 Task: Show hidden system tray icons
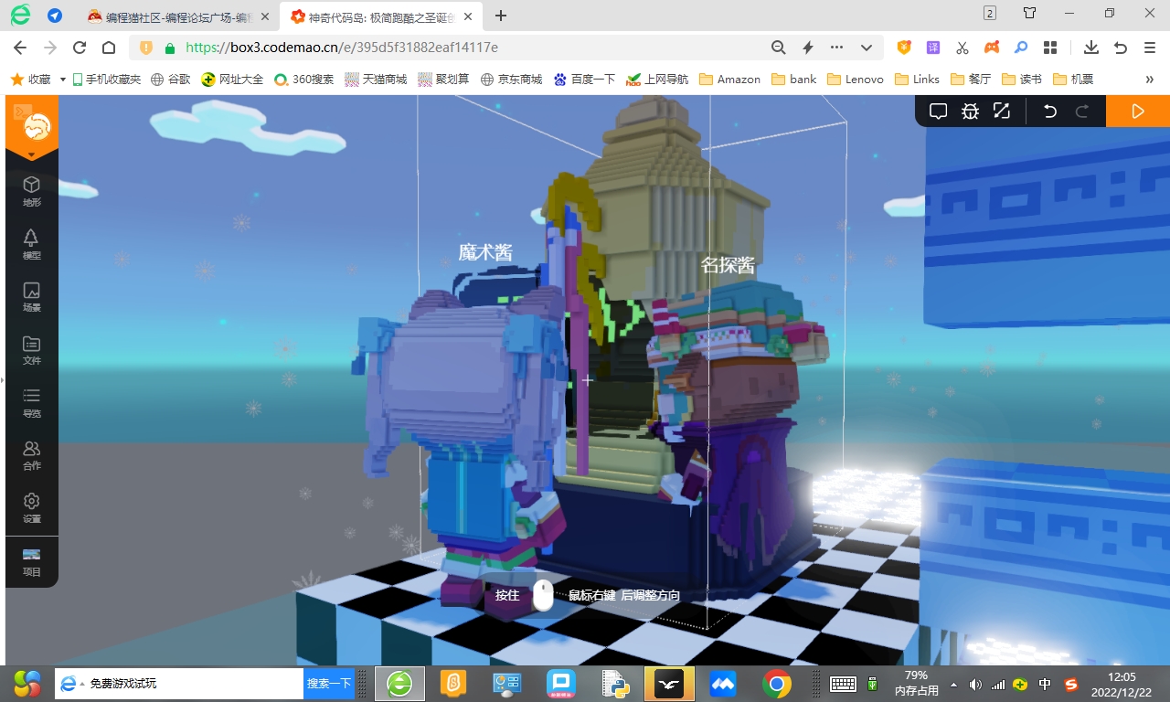(954, 684)
